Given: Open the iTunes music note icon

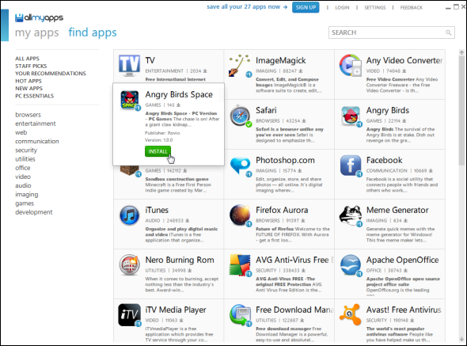Looking at the screenshot, I should [x=130, y=215].
